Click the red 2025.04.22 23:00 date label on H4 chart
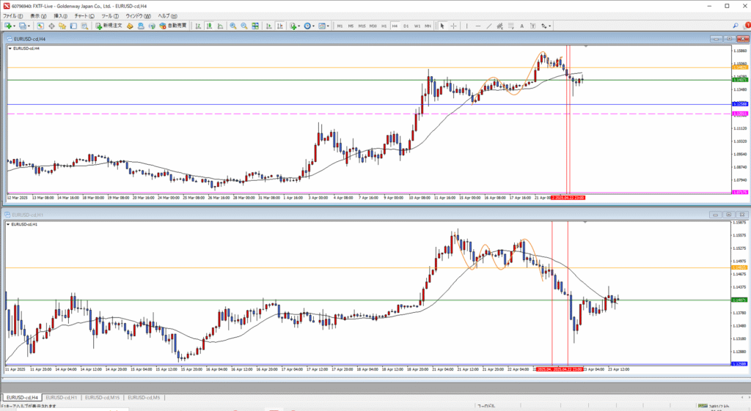The image size is (751, 411). click(x=568, y=198)
